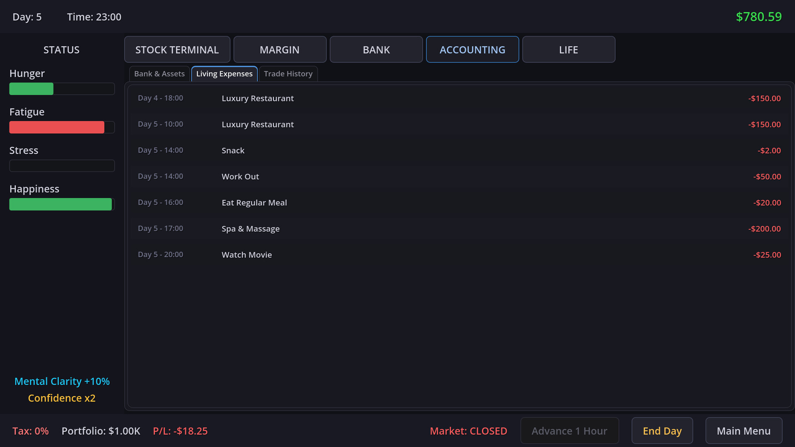795x447 pixels.
Task: Select the Accounting tab
Action: tap(472, 50)
